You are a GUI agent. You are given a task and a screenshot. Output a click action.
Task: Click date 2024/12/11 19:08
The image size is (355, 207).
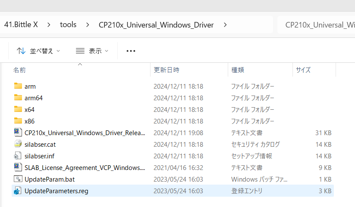click(x=179, y=133)
